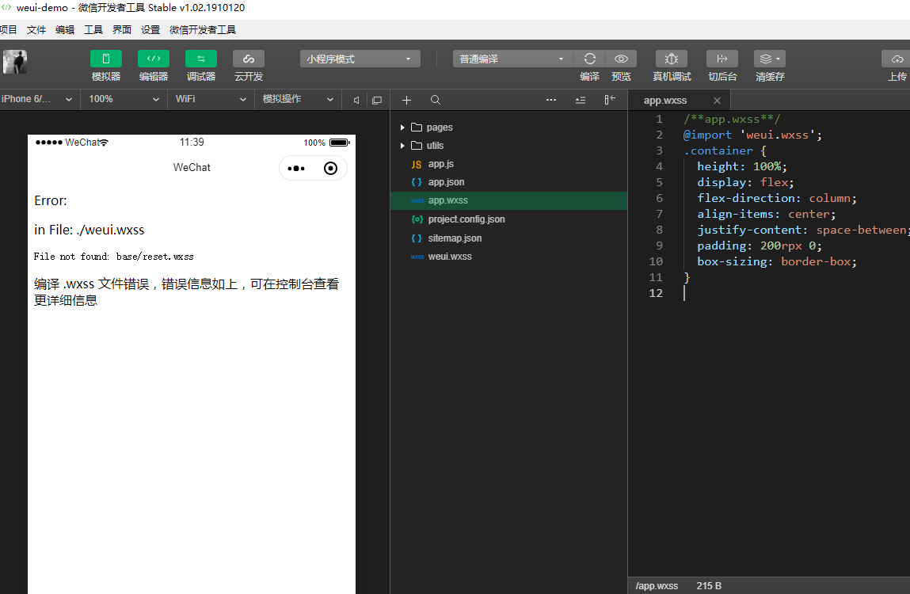Click the 'padding: 200rpx 0' code line
This screenshot has height=594, width=910.
[x=759, y=246]
